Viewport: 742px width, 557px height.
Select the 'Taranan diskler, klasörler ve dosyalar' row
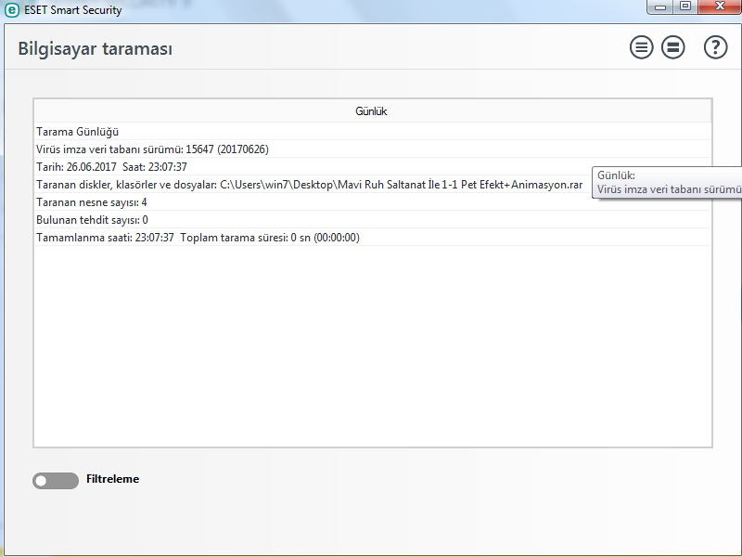tap(372, 184)
